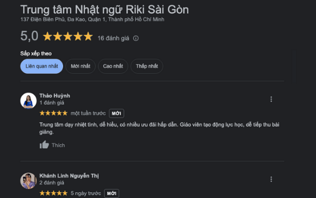Click the MỚI badge on Thảo Huỳnh's review

point(116,113)
